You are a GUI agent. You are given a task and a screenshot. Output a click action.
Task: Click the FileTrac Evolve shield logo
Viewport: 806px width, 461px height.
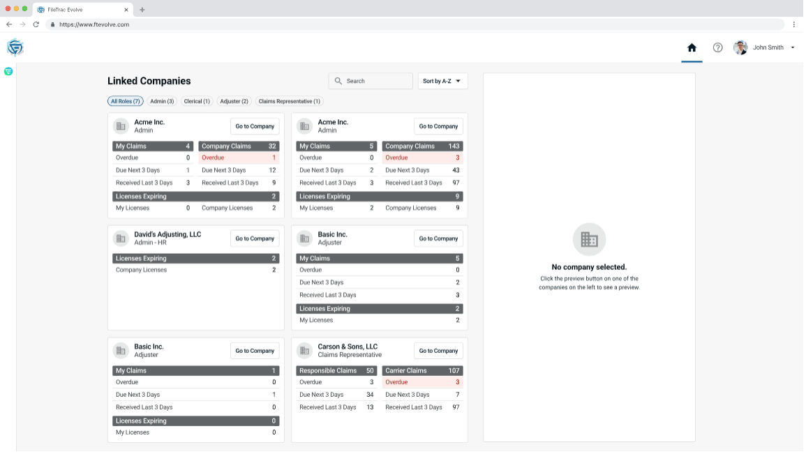point(15,47)
